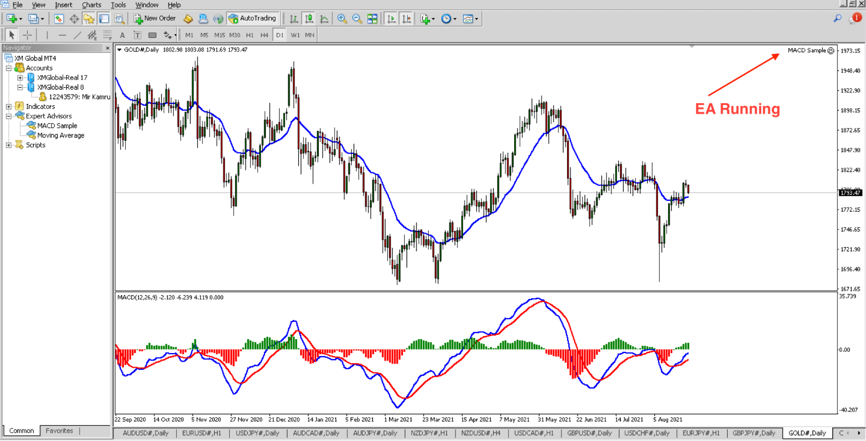
Task: Open the Tools menu
Action: click(118, 5)
